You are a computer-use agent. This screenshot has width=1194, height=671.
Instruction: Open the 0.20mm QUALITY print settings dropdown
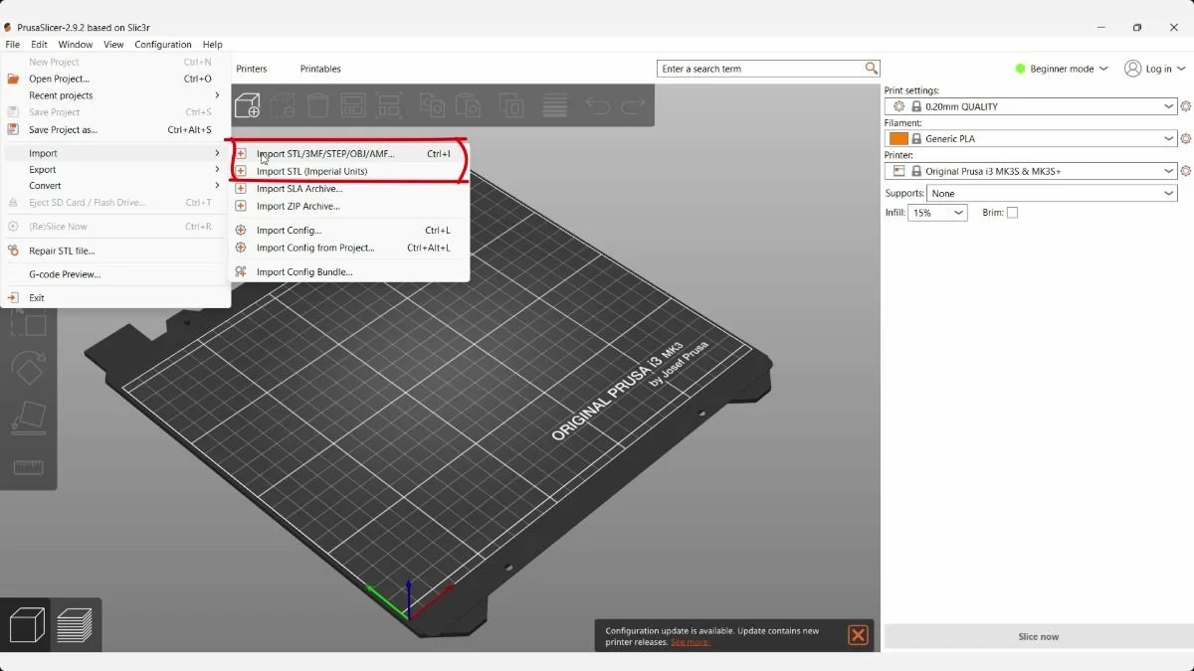pyautogui.click(x=1031, y=106)
